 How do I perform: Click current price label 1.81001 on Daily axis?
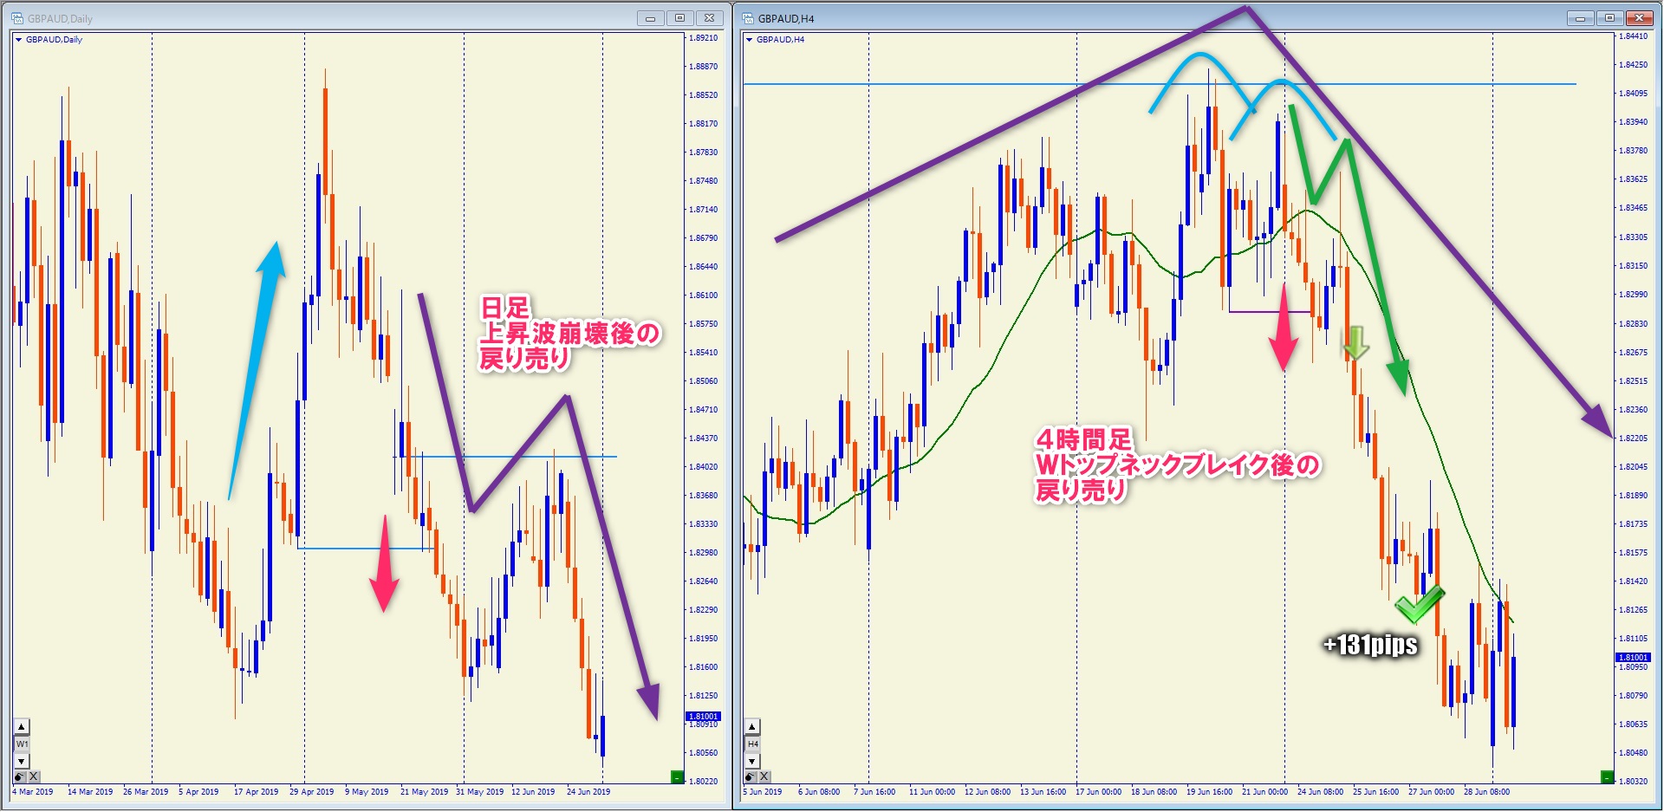click(703, 717)
